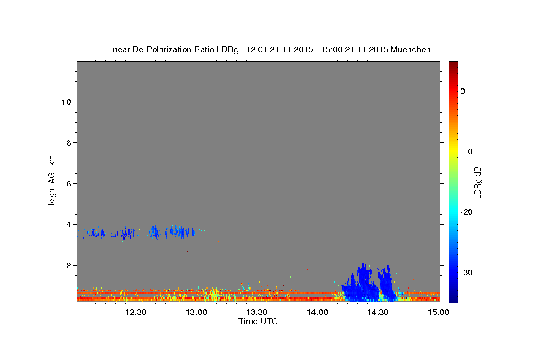544x363 pixels.
Task: Click the 'Muenchen' location in the title
Action: (410, 49)
